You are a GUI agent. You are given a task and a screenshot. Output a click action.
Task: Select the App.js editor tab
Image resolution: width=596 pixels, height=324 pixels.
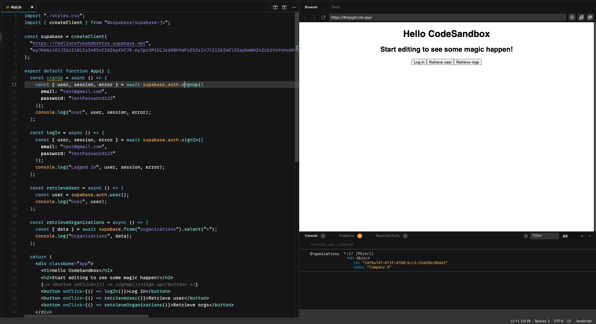click(19, 7)
